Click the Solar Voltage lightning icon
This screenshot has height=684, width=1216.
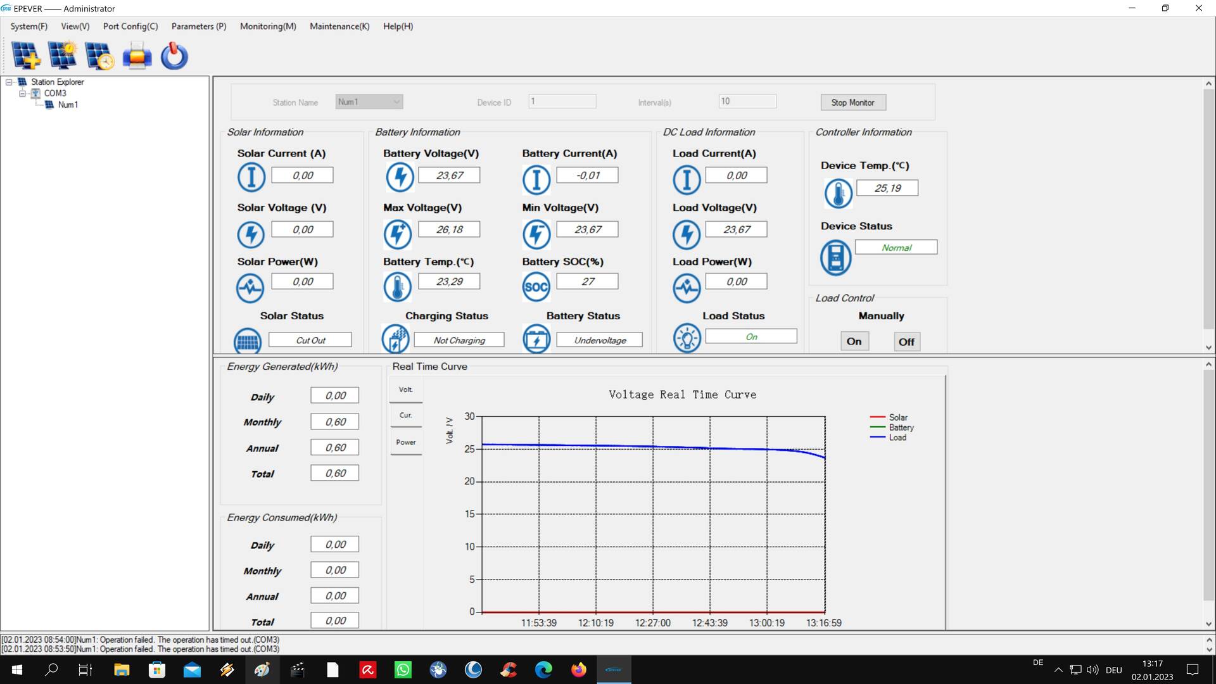pos(251,235)
